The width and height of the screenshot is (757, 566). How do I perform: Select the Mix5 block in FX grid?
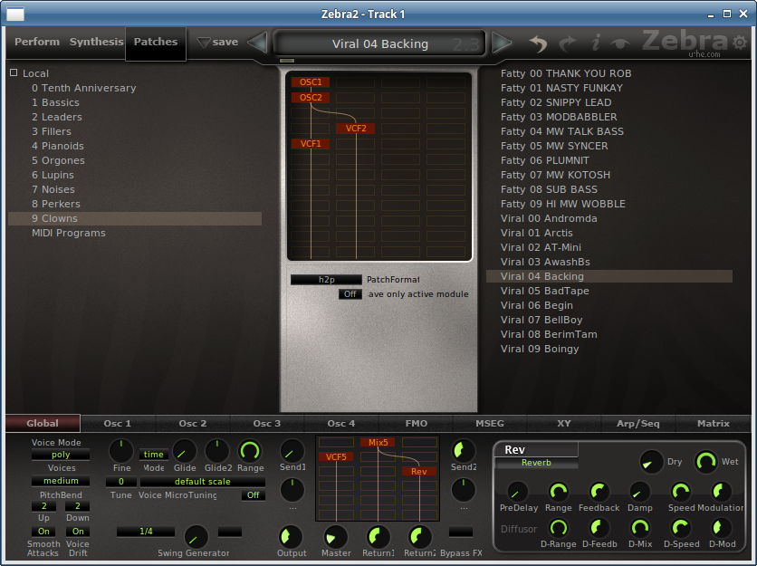(378, 442)
